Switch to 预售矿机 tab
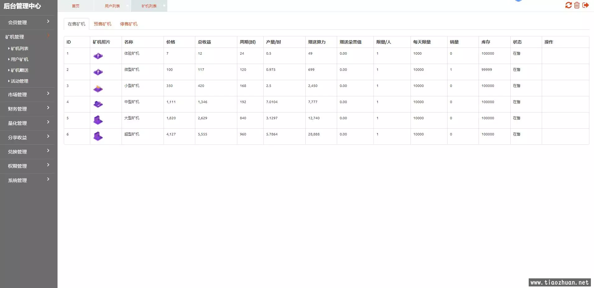The height and width of the screenshot is (288, 594). click(x=103, y=24)
